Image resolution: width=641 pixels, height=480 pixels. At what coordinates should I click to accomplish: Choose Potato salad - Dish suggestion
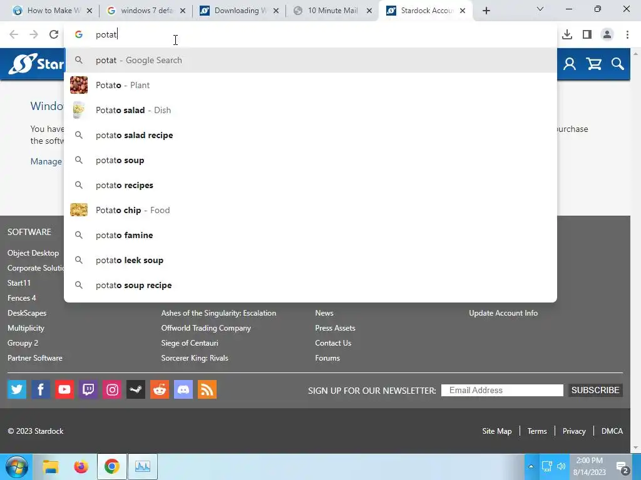[x=310, y=110]
